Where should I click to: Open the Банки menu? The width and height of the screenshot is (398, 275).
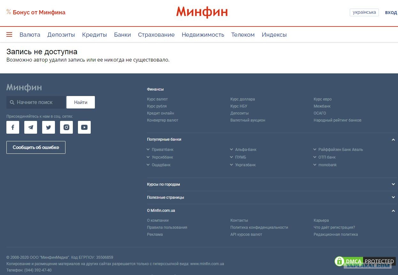tap(122, 35)
